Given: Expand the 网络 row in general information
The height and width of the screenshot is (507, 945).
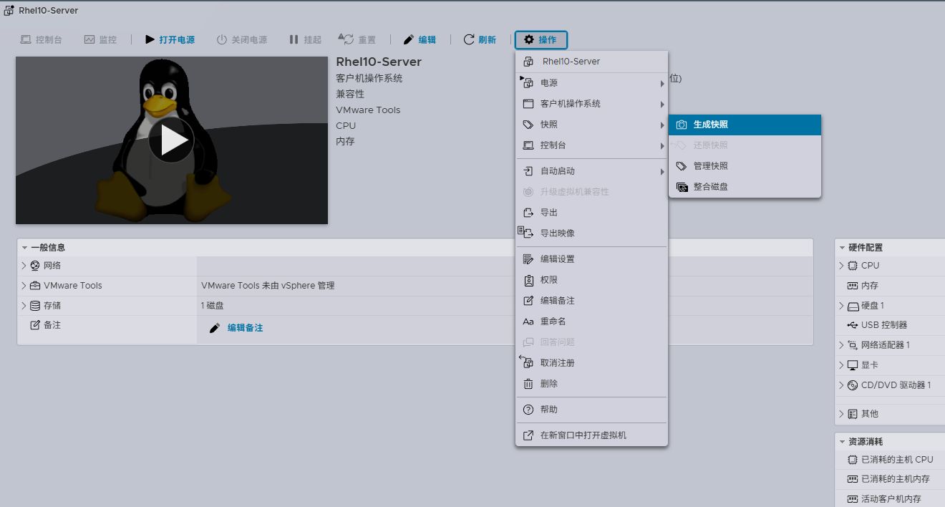Looking at the screenshot, I should (24, 266).
